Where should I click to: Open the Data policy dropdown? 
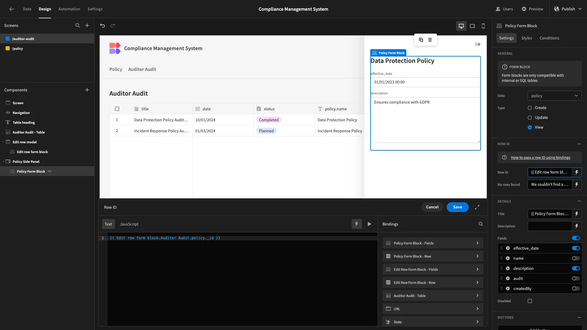click(555, 96)
